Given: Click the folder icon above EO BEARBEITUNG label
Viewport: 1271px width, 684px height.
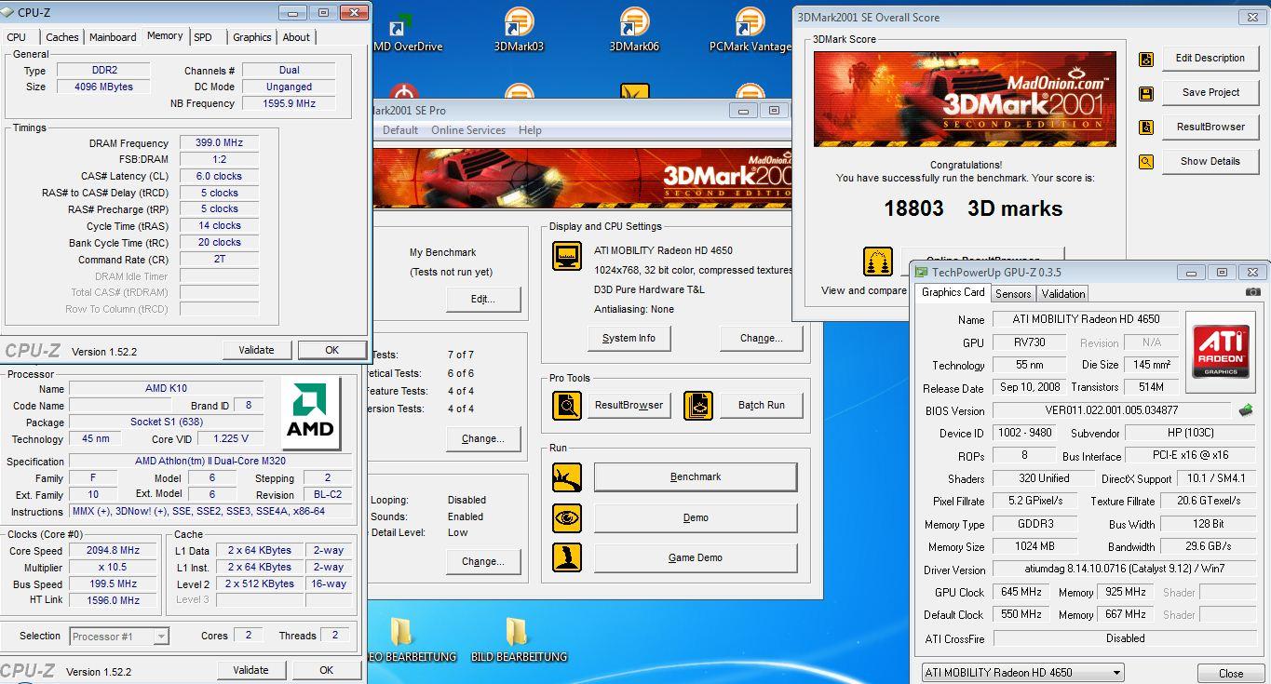Looking at the screenshot, I should 402,632.
